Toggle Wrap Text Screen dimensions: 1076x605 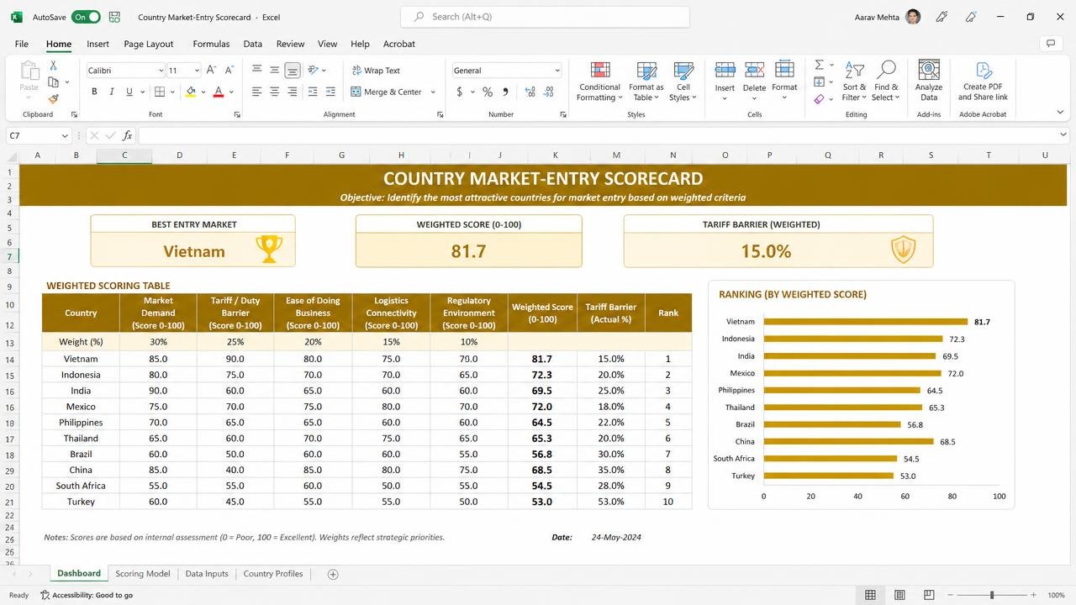[376, 71]
